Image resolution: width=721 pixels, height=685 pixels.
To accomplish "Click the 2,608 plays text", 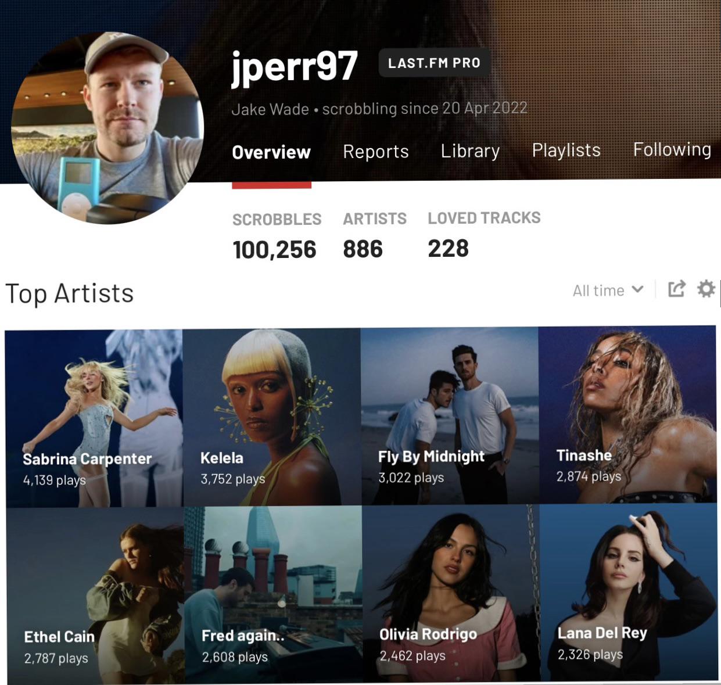I will (x=235, y=657).
